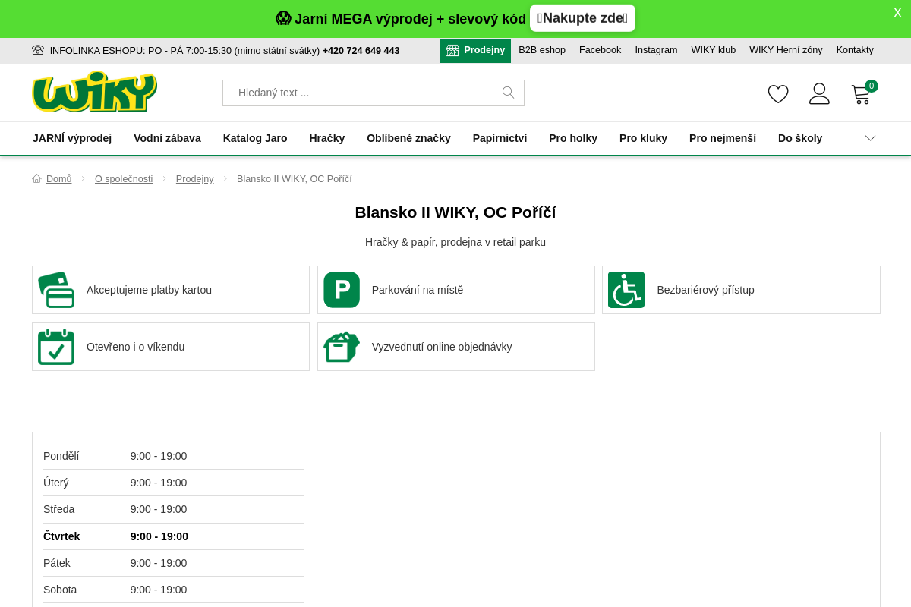The height and width of the screenshot is (607, 911).
Task: Open Instagram link in top bar
Action: point(656,50)
